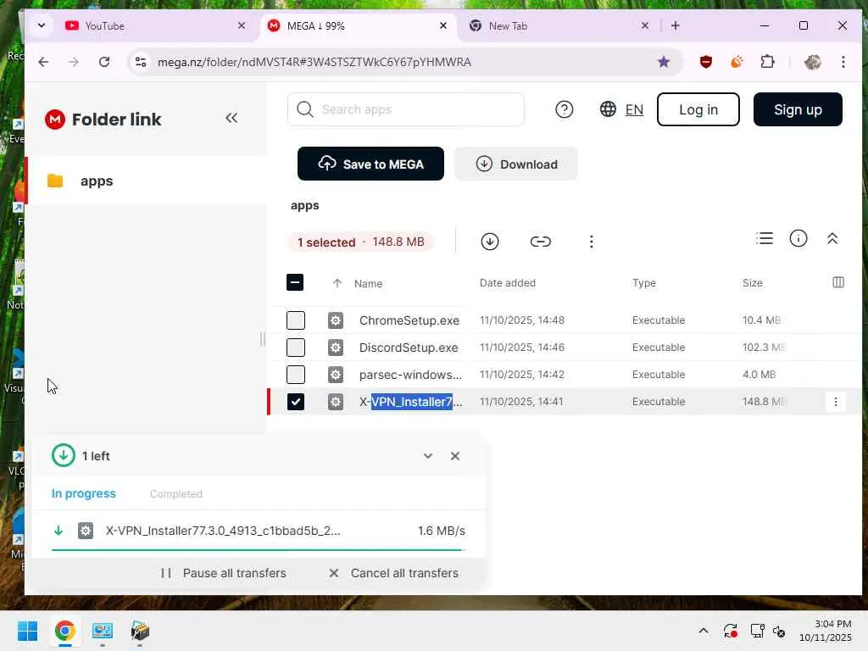The width and height of the screenshot is (868, 651).
Task: Click the Log in button
Action: click(x=698, y=109)
